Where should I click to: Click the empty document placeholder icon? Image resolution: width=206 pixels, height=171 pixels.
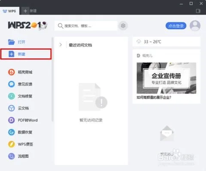pos(93,97)
